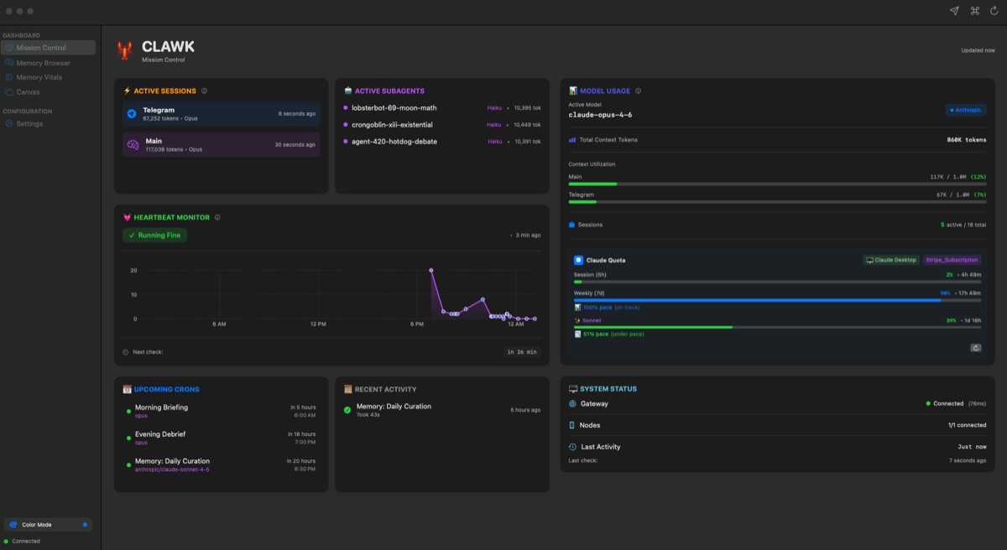Click the Sonnet quota progress bar
1007x550 pixels.
[777, 327]
